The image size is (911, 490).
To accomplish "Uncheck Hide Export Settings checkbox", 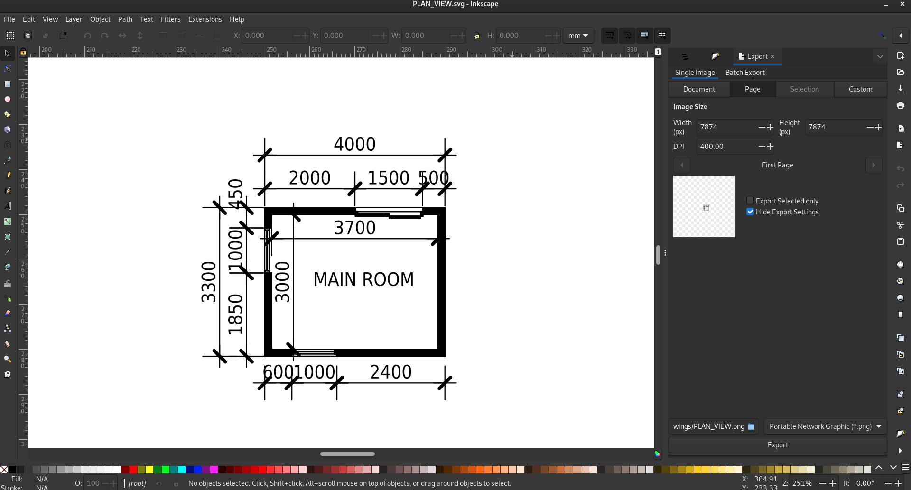I will point(750,212).
